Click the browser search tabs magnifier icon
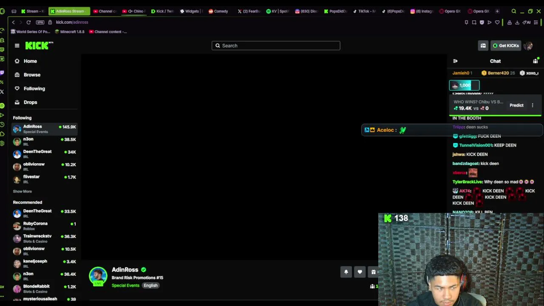This screenshot has height=306, width=544. [x=514, y=11]
